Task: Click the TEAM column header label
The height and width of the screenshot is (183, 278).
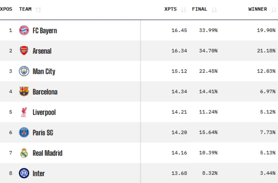Action: pyautogui.click(x=25, y=9)
